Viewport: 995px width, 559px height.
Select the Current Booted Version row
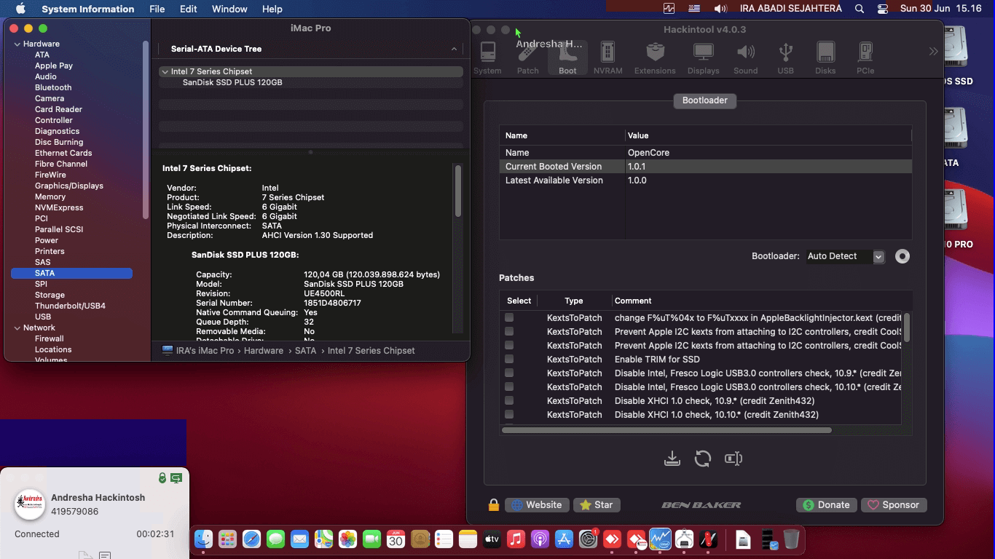click(705, 167)
